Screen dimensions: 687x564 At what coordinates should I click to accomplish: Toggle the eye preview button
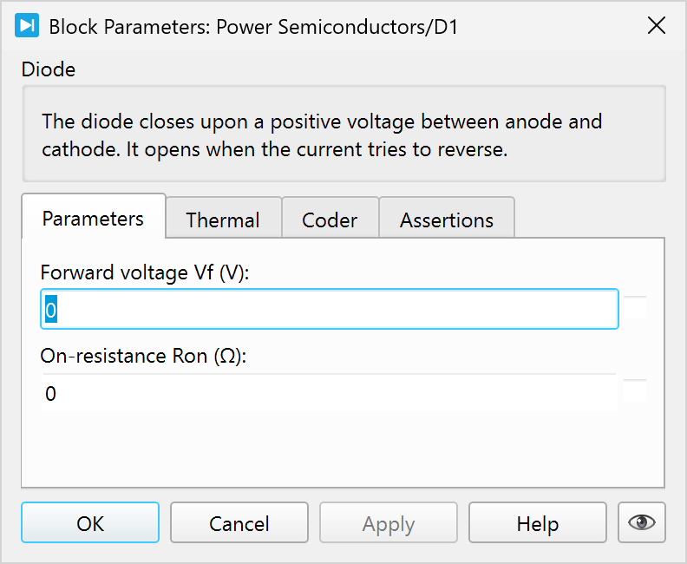pos(641,522)
